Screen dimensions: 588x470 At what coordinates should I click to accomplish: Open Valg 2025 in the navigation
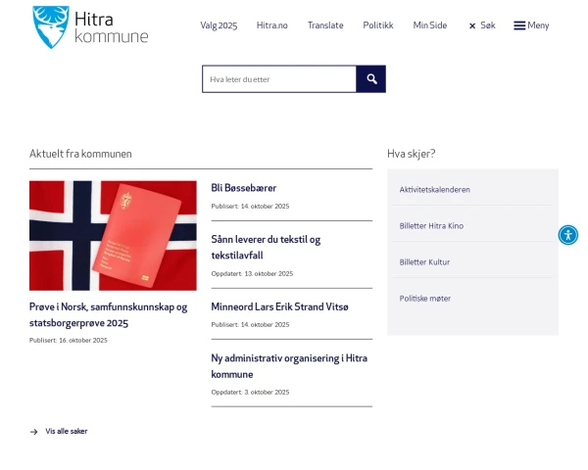coord(219,25)
